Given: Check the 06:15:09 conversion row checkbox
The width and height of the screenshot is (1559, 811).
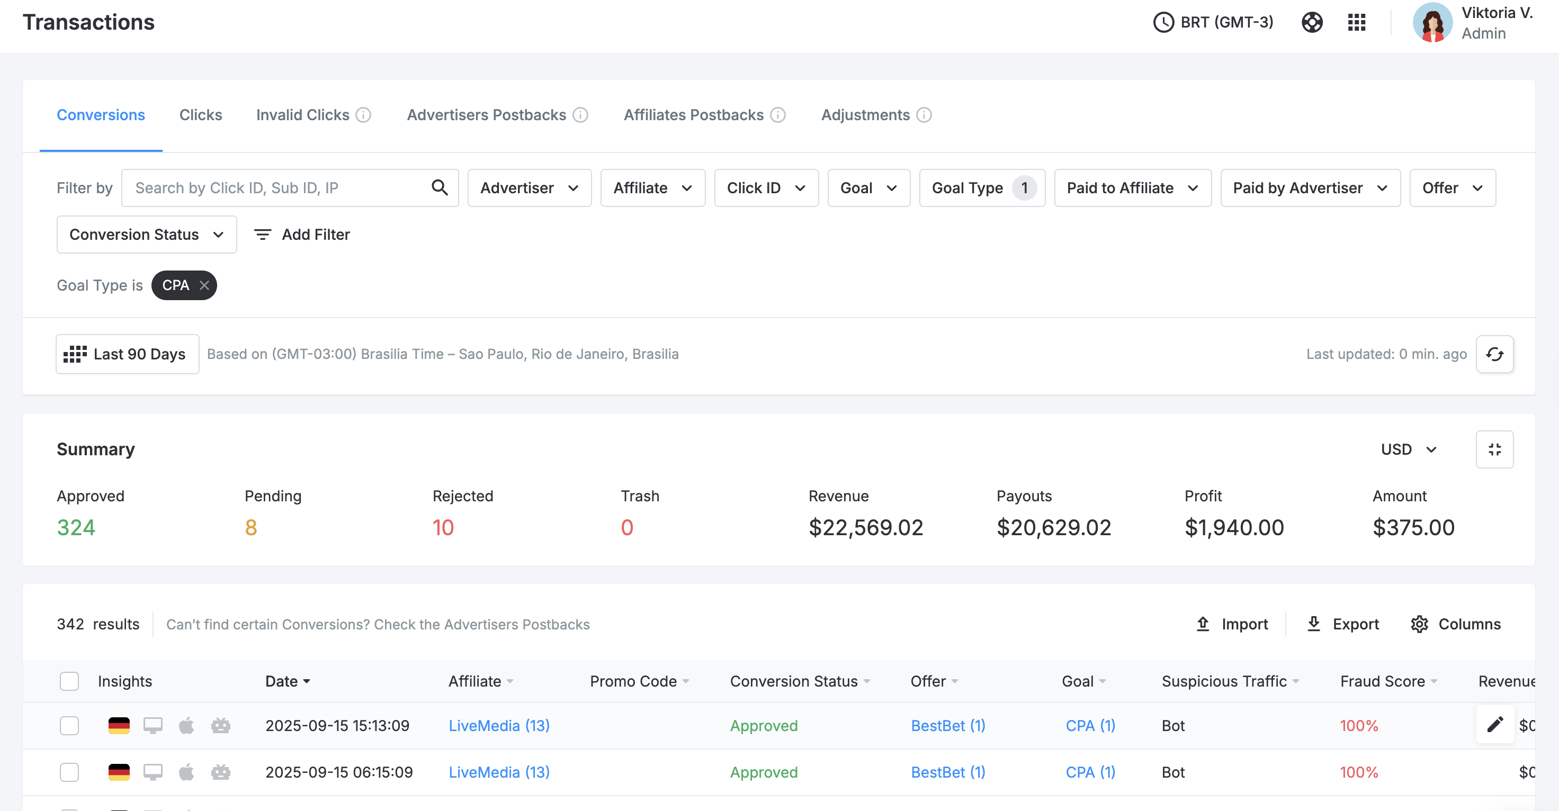Looking at the screenshot, I should 69,772.
